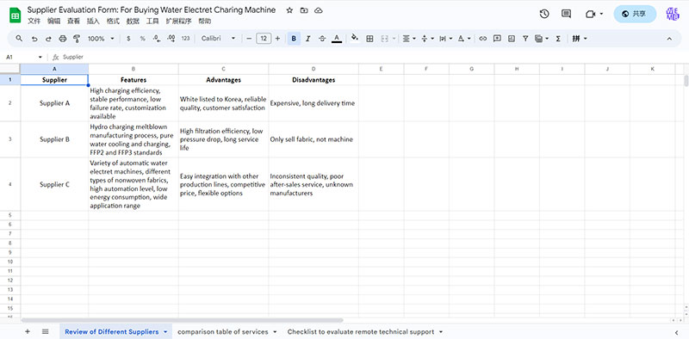Increase decimal places

tap(171, 39)
